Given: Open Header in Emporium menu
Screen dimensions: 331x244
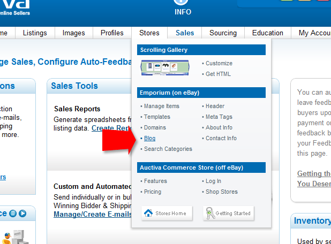Looking at the screenshot, I should click(215, 106).
